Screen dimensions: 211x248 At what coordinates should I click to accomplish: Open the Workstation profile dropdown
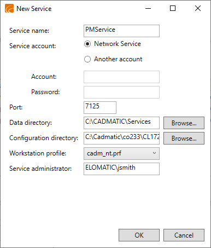click(121, 153)
